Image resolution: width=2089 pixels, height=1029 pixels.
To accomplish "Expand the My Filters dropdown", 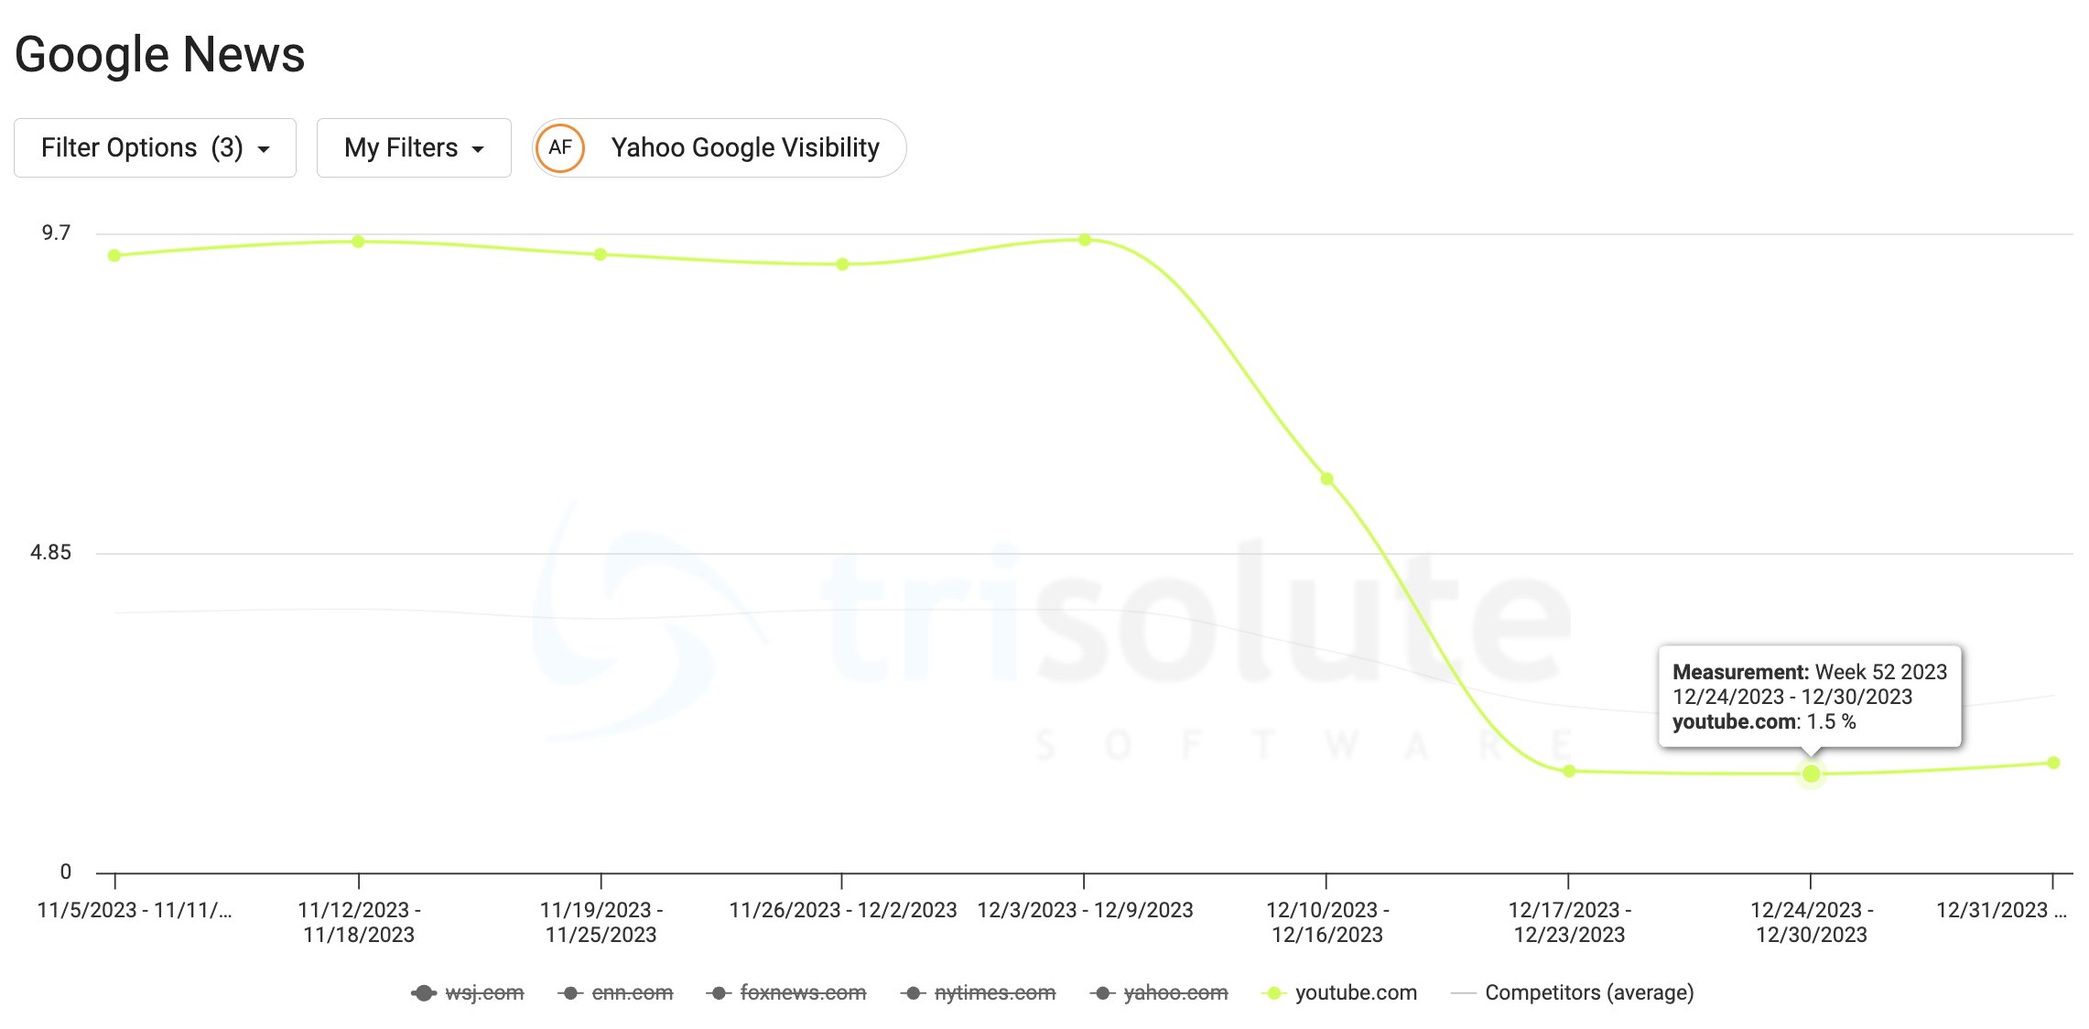I will 413,147.
